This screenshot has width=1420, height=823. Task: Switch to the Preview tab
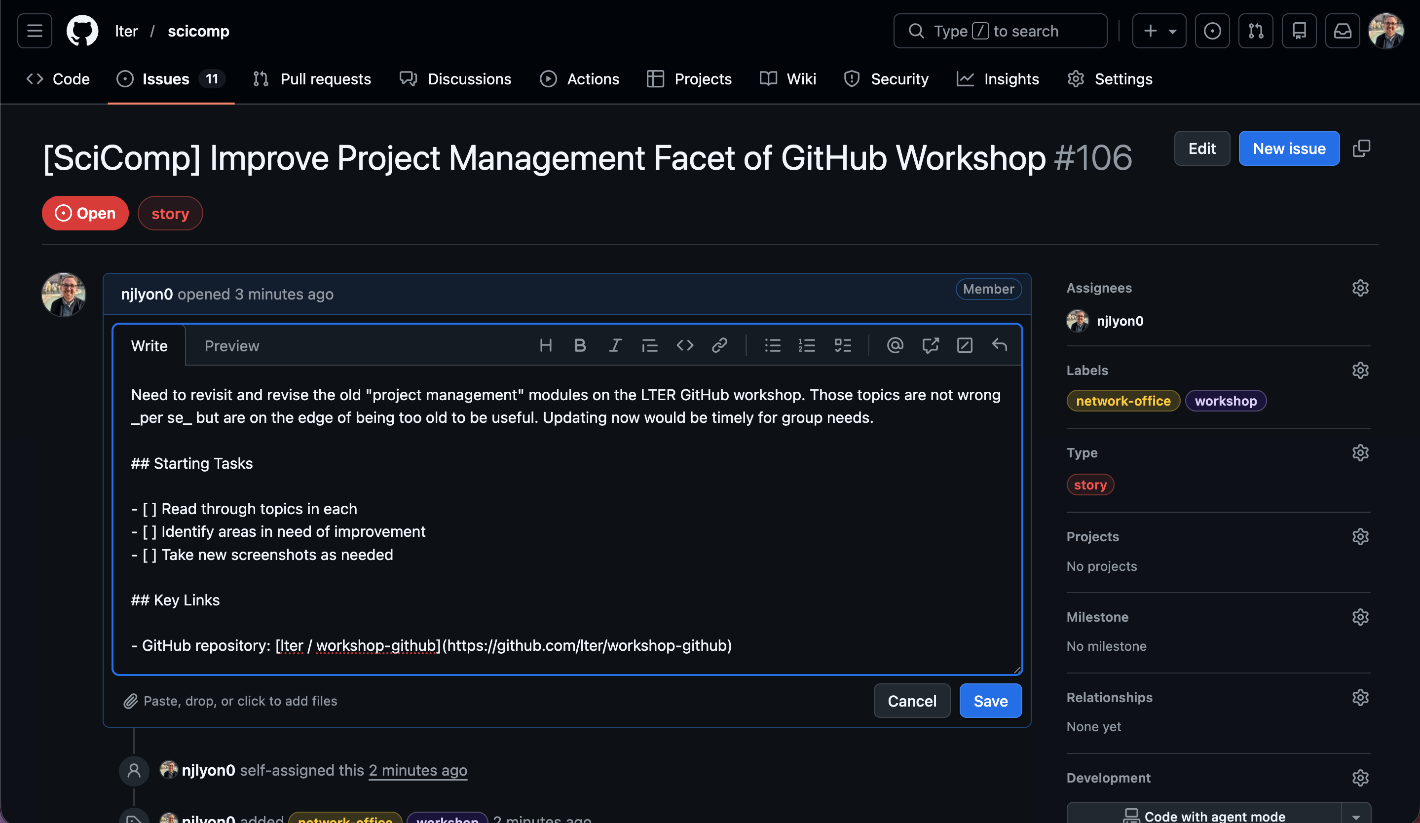tap(231, 346)
